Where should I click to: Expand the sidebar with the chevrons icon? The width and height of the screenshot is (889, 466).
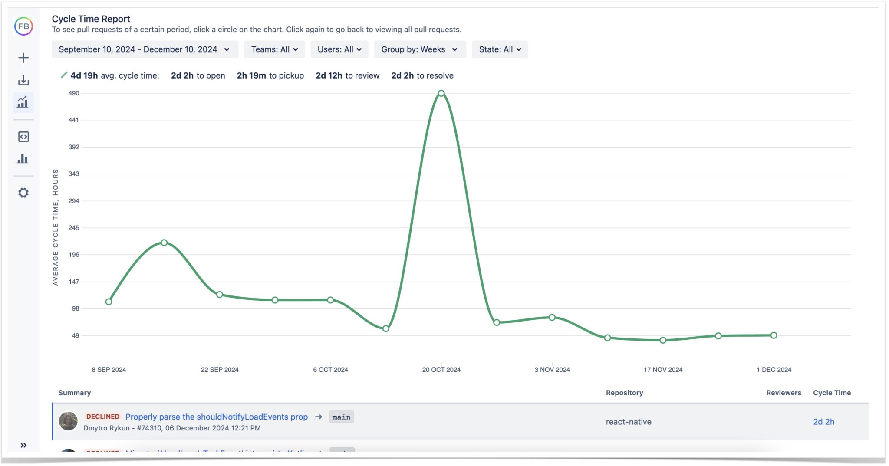coord(23,445)
